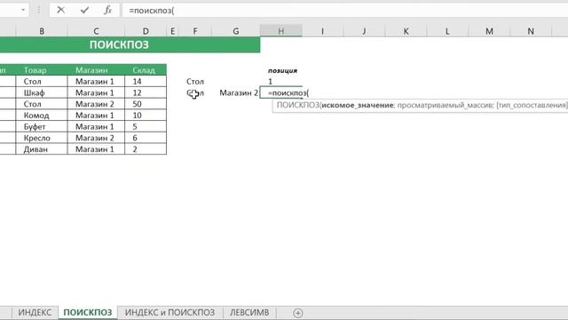
Task: Select stock value 12 cell
Action: [x=146, y=92]
